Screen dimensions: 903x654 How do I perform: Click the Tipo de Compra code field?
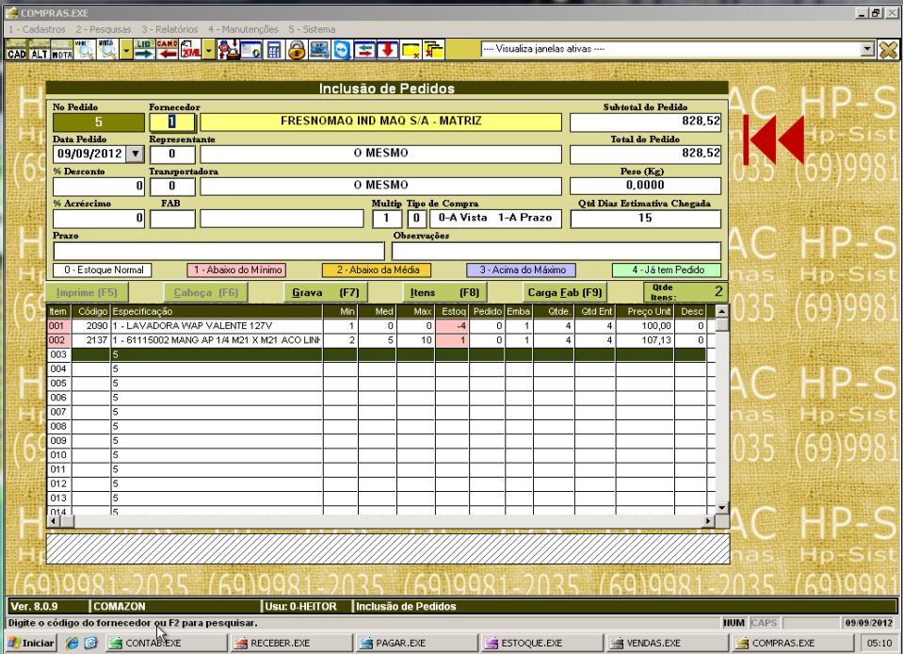pos(416,219)
